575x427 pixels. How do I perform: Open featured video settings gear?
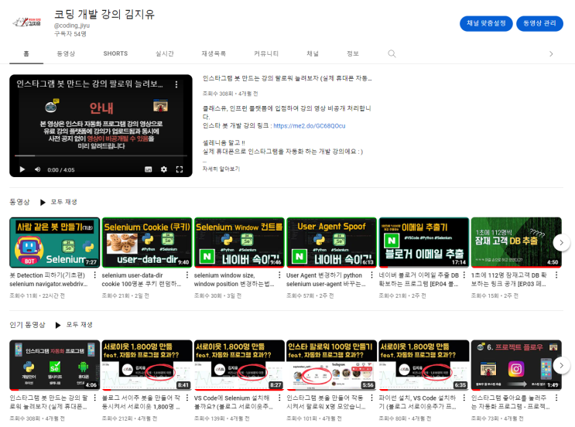point(164,169)
